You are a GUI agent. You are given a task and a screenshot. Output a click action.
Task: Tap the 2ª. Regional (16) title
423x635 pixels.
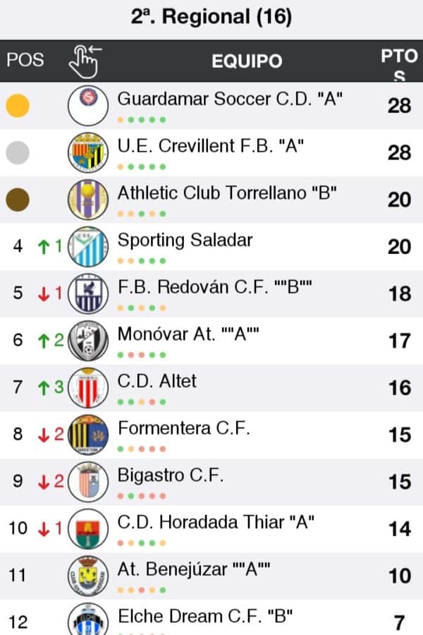coord(211,18)
